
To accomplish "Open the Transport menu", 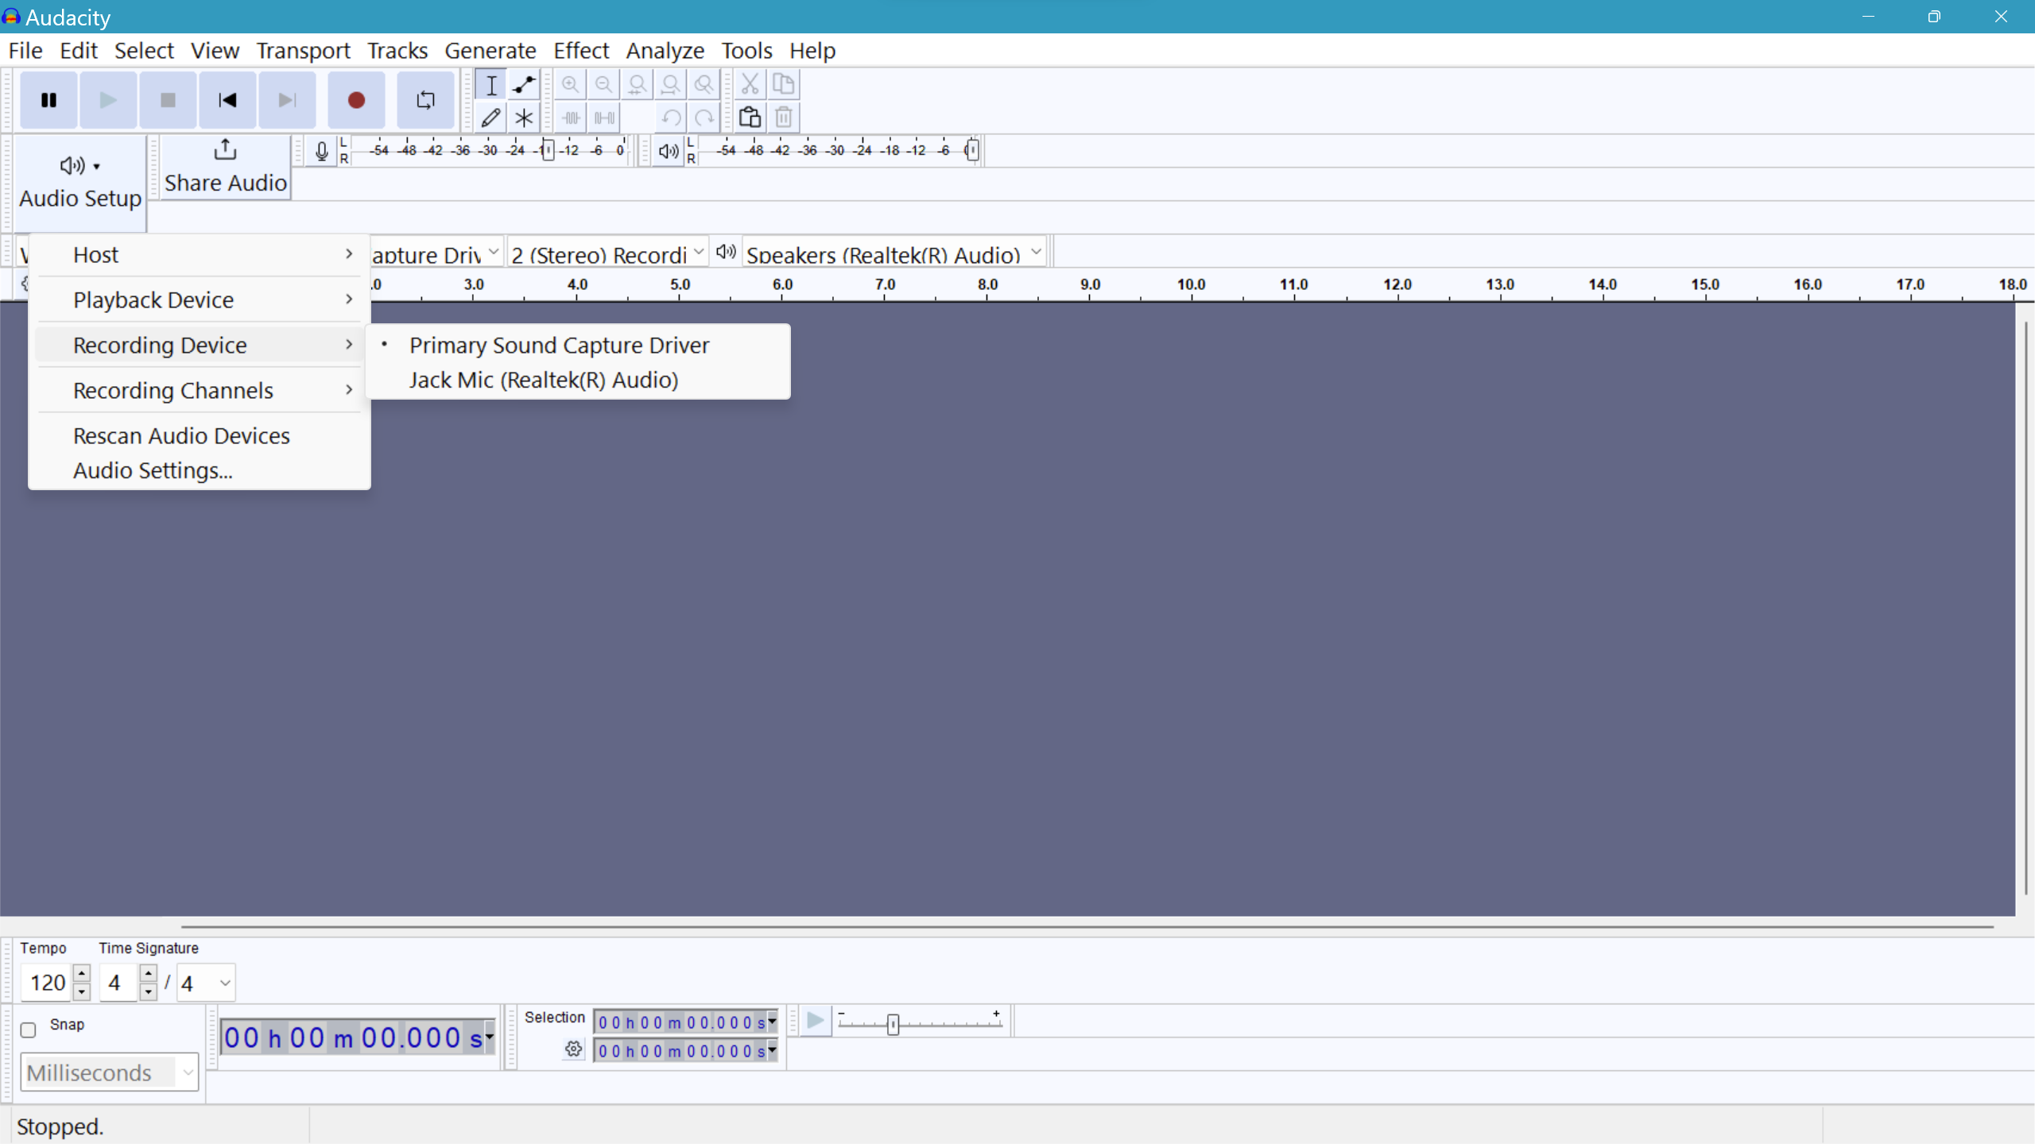I will [x=303, y=51].
